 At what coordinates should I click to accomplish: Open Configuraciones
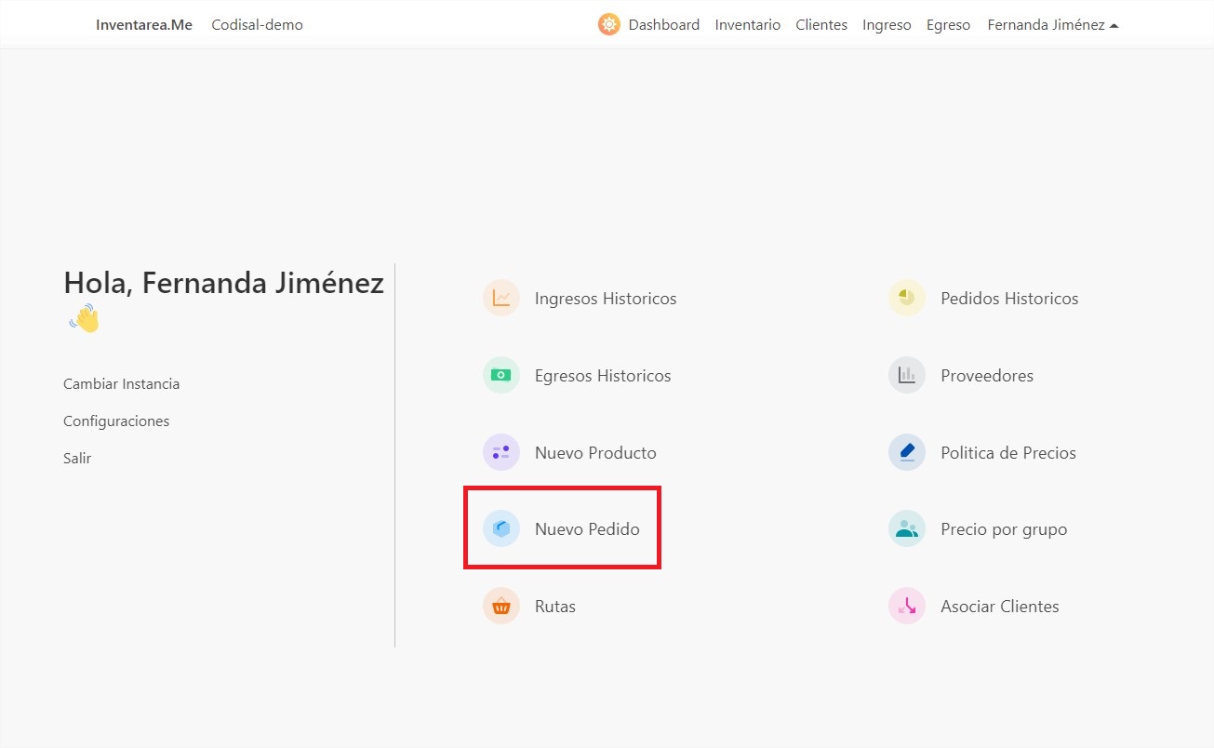click(x=115, y=421)
